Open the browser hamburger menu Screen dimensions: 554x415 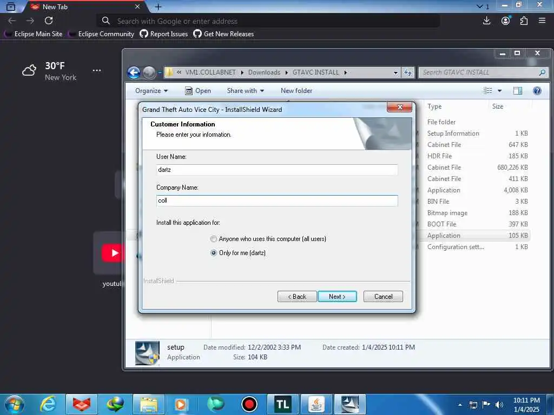542,21
